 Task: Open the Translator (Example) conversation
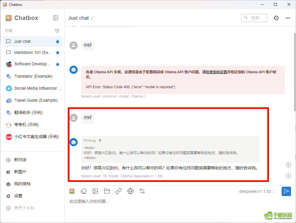click(33, 76)
